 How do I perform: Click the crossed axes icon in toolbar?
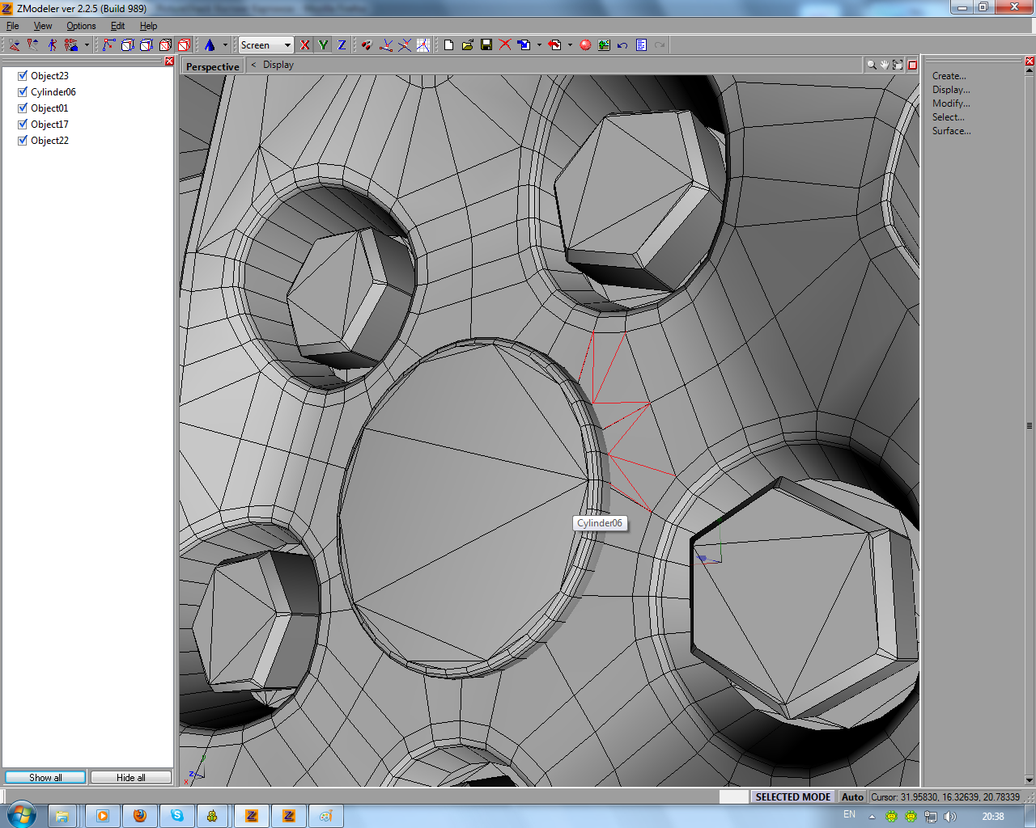click(x=405, y=45)
